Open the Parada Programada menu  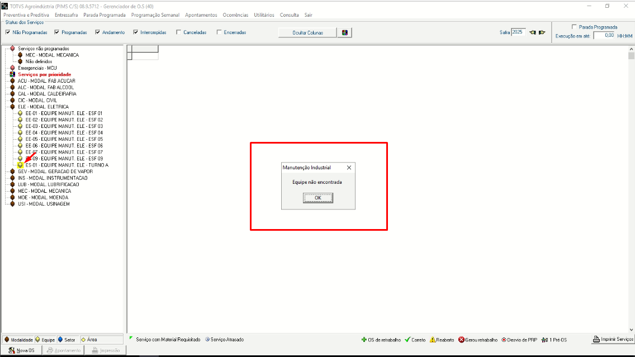coord(105,15)
